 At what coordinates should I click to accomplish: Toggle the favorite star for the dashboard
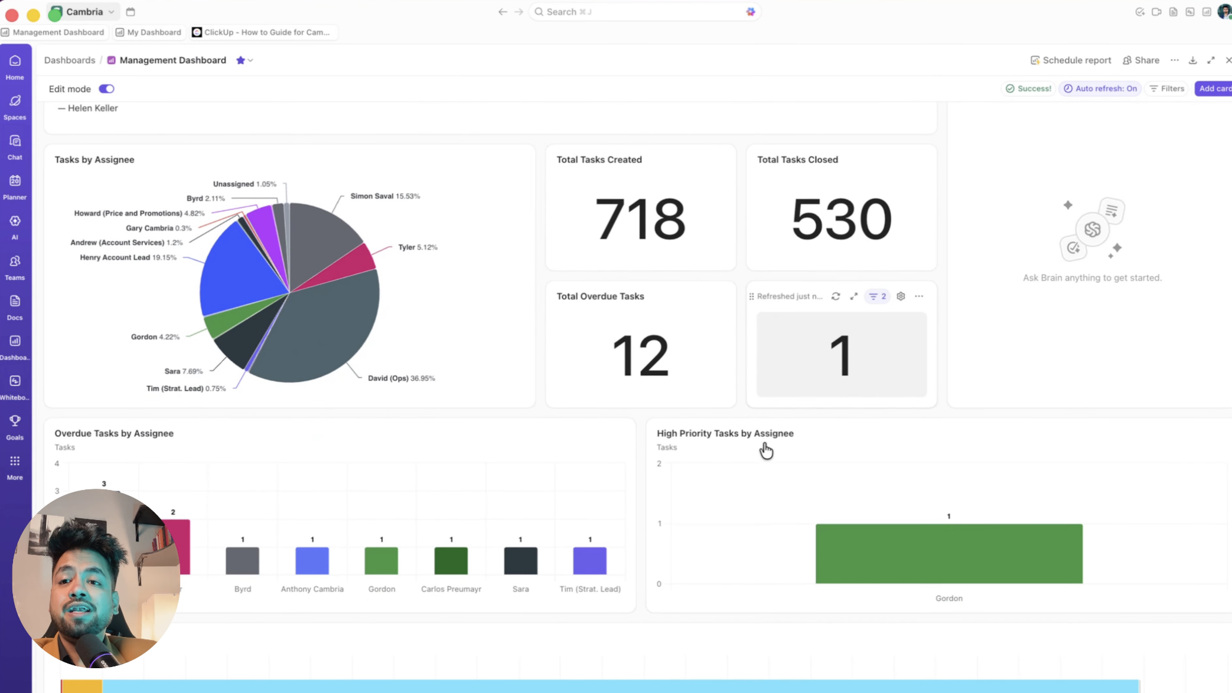[x=240, y=60]
